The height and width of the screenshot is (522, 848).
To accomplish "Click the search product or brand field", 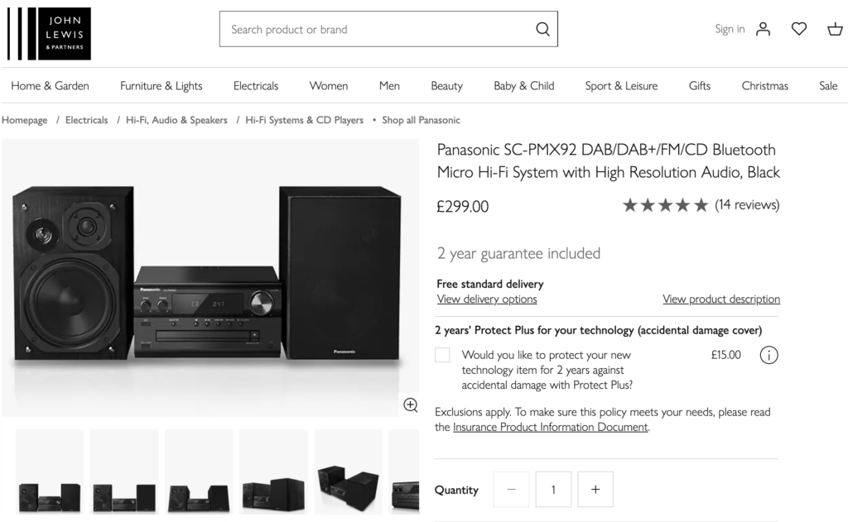I will pos(377,29).
